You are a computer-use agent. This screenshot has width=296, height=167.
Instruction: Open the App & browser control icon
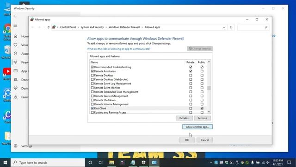[15, 71]
